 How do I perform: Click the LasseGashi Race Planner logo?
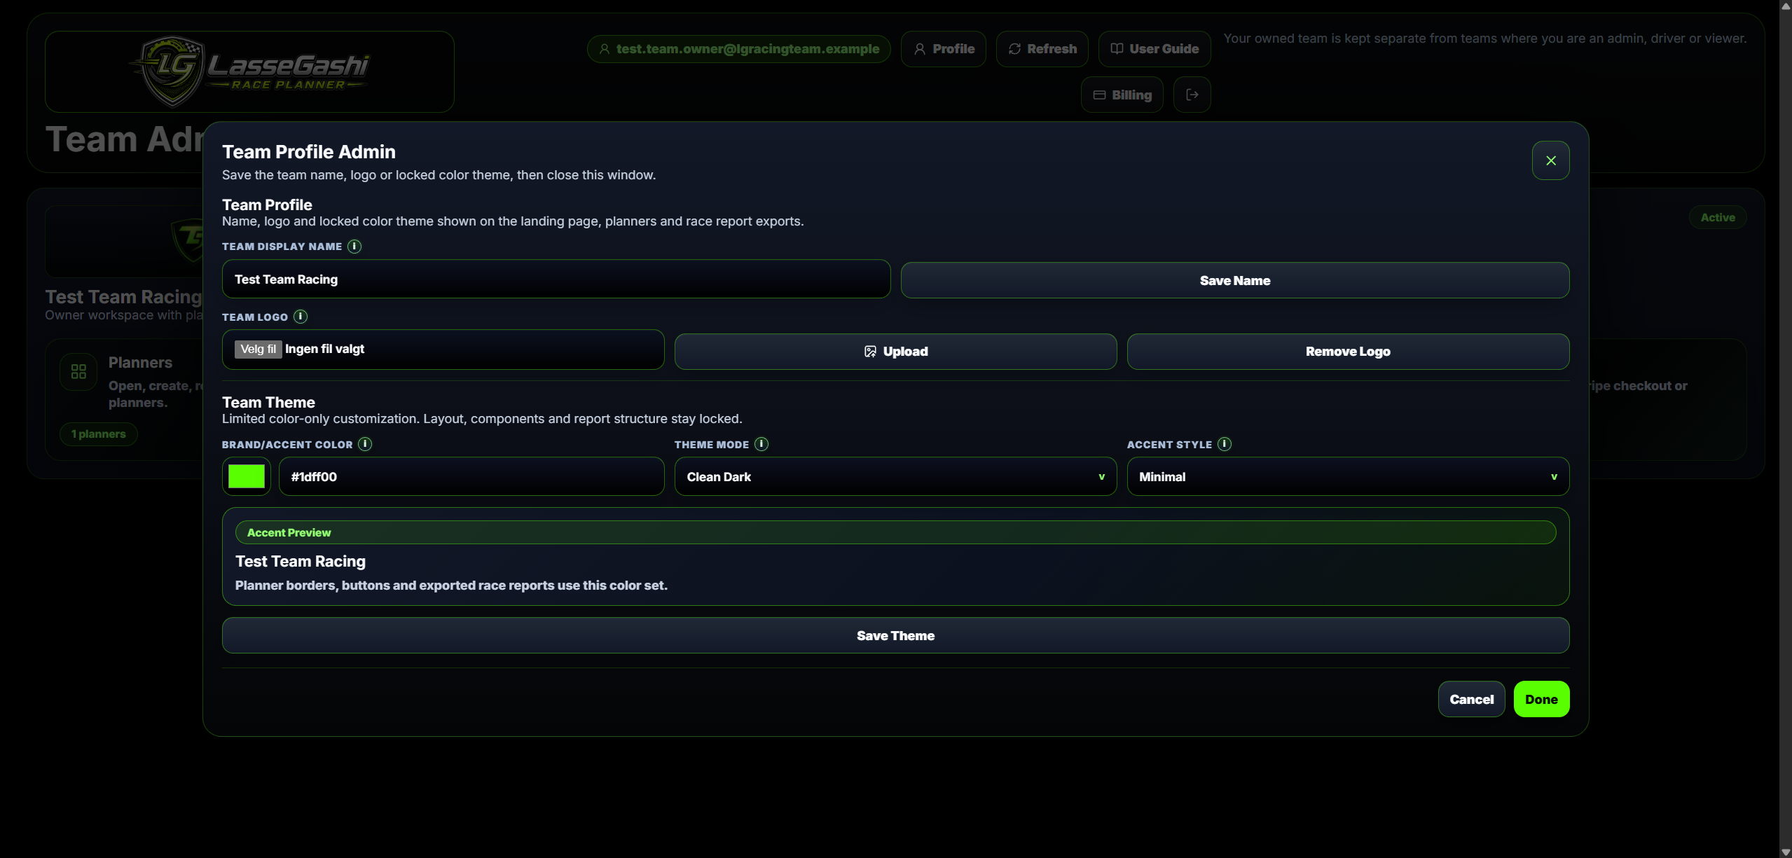coord(250,71)
